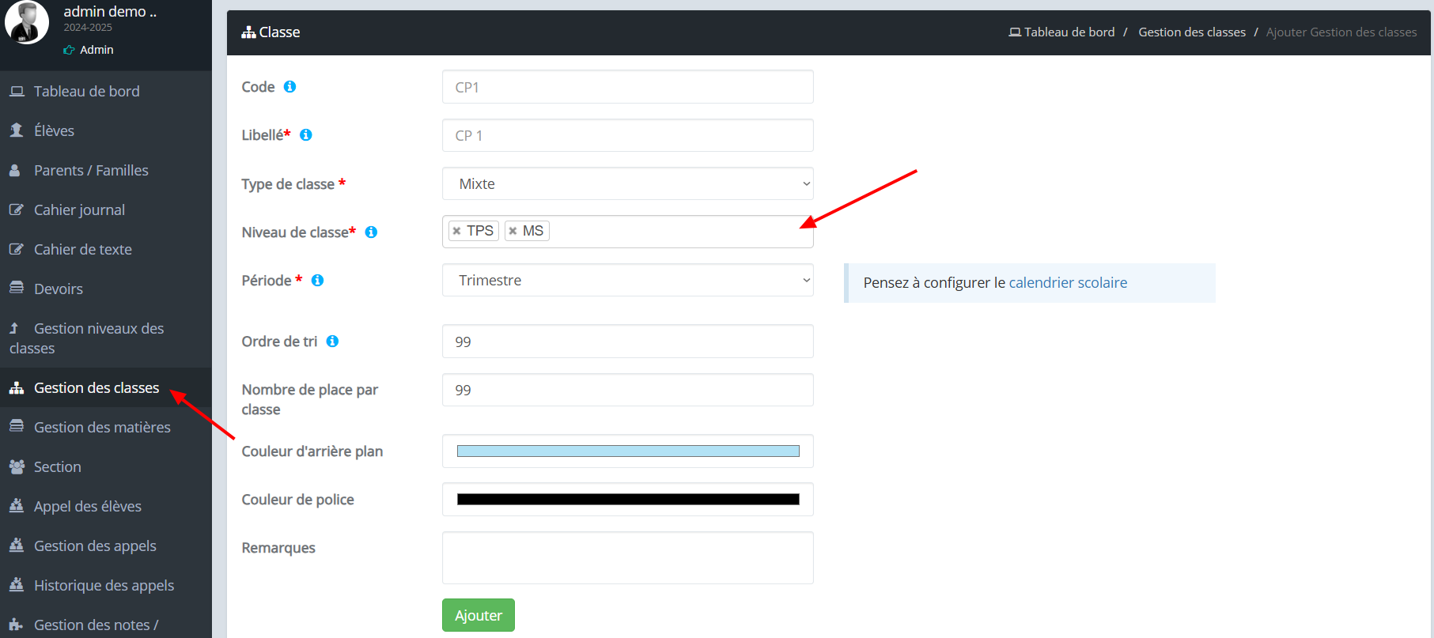Screen dimensions: 1434x638
Task: Focus the Remarques text area
Action: (628, 558)
